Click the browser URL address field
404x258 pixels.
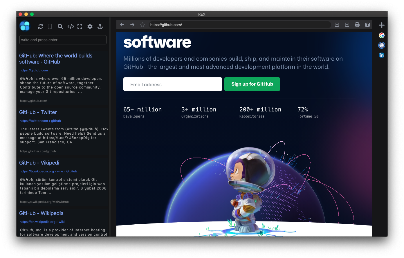click(x=240, y=25)
